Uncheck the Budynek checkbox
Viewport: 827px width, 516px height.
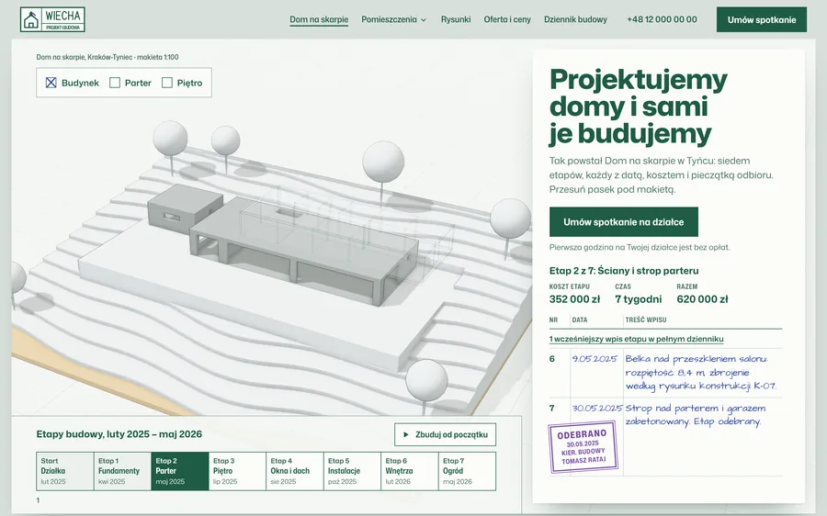[x=51, y=83]
